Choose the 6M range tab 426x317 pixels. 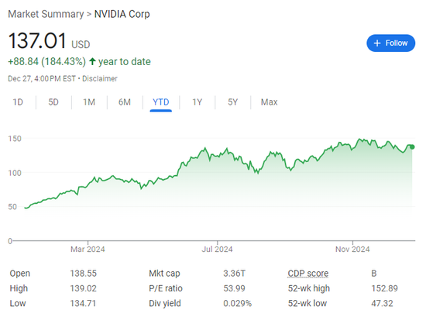pos(125,102)
